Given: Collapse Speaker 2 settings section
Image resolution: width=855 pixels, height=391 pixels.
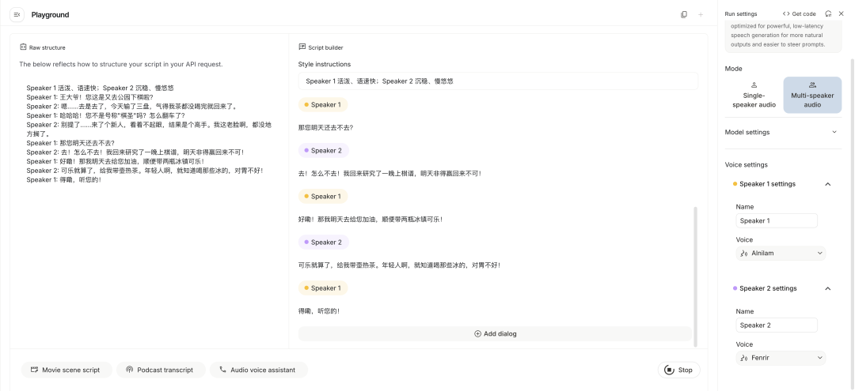Looking at the screenshot, I should pos(828,288).
